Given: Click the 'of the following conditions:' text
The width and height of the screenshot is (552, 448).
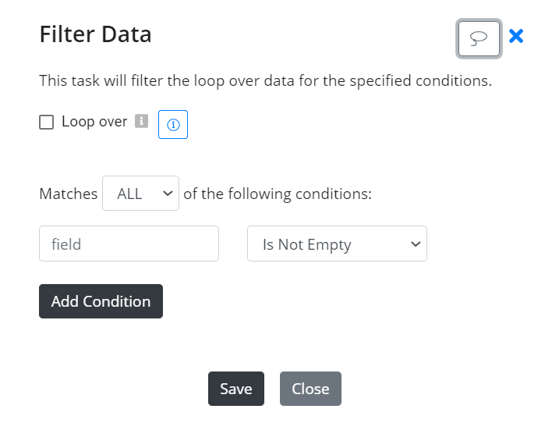Looking at the screenshot, I should pyautogui.click(x=278, y=194).
